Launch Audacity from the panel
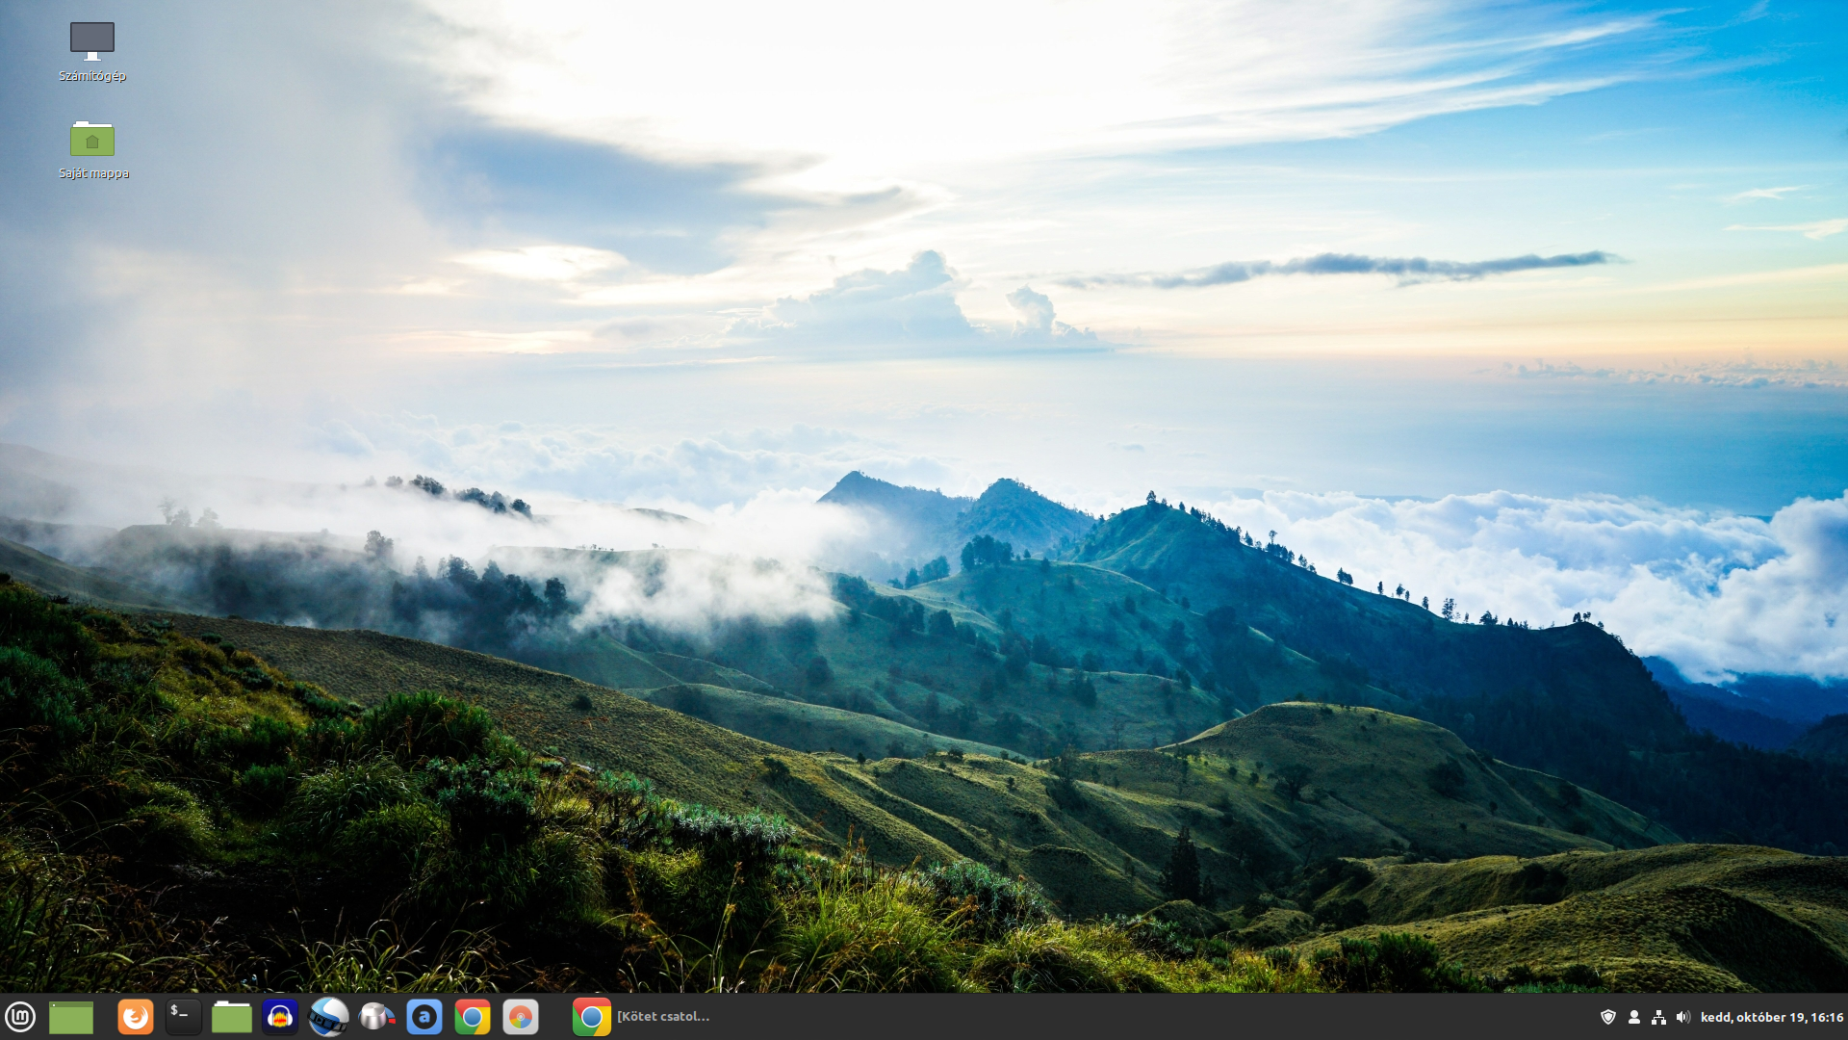1848x1040 pixels. pyautogui.click(x=280, y=1017)
